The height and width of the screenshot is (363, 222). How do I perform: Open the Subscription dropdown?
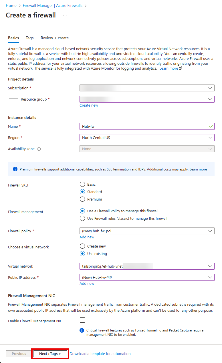(x=147, y=88)
